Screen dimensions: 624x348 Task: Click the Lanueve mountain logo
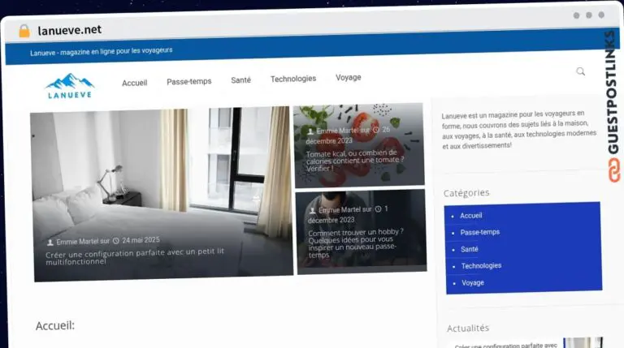tap(70, 86)
